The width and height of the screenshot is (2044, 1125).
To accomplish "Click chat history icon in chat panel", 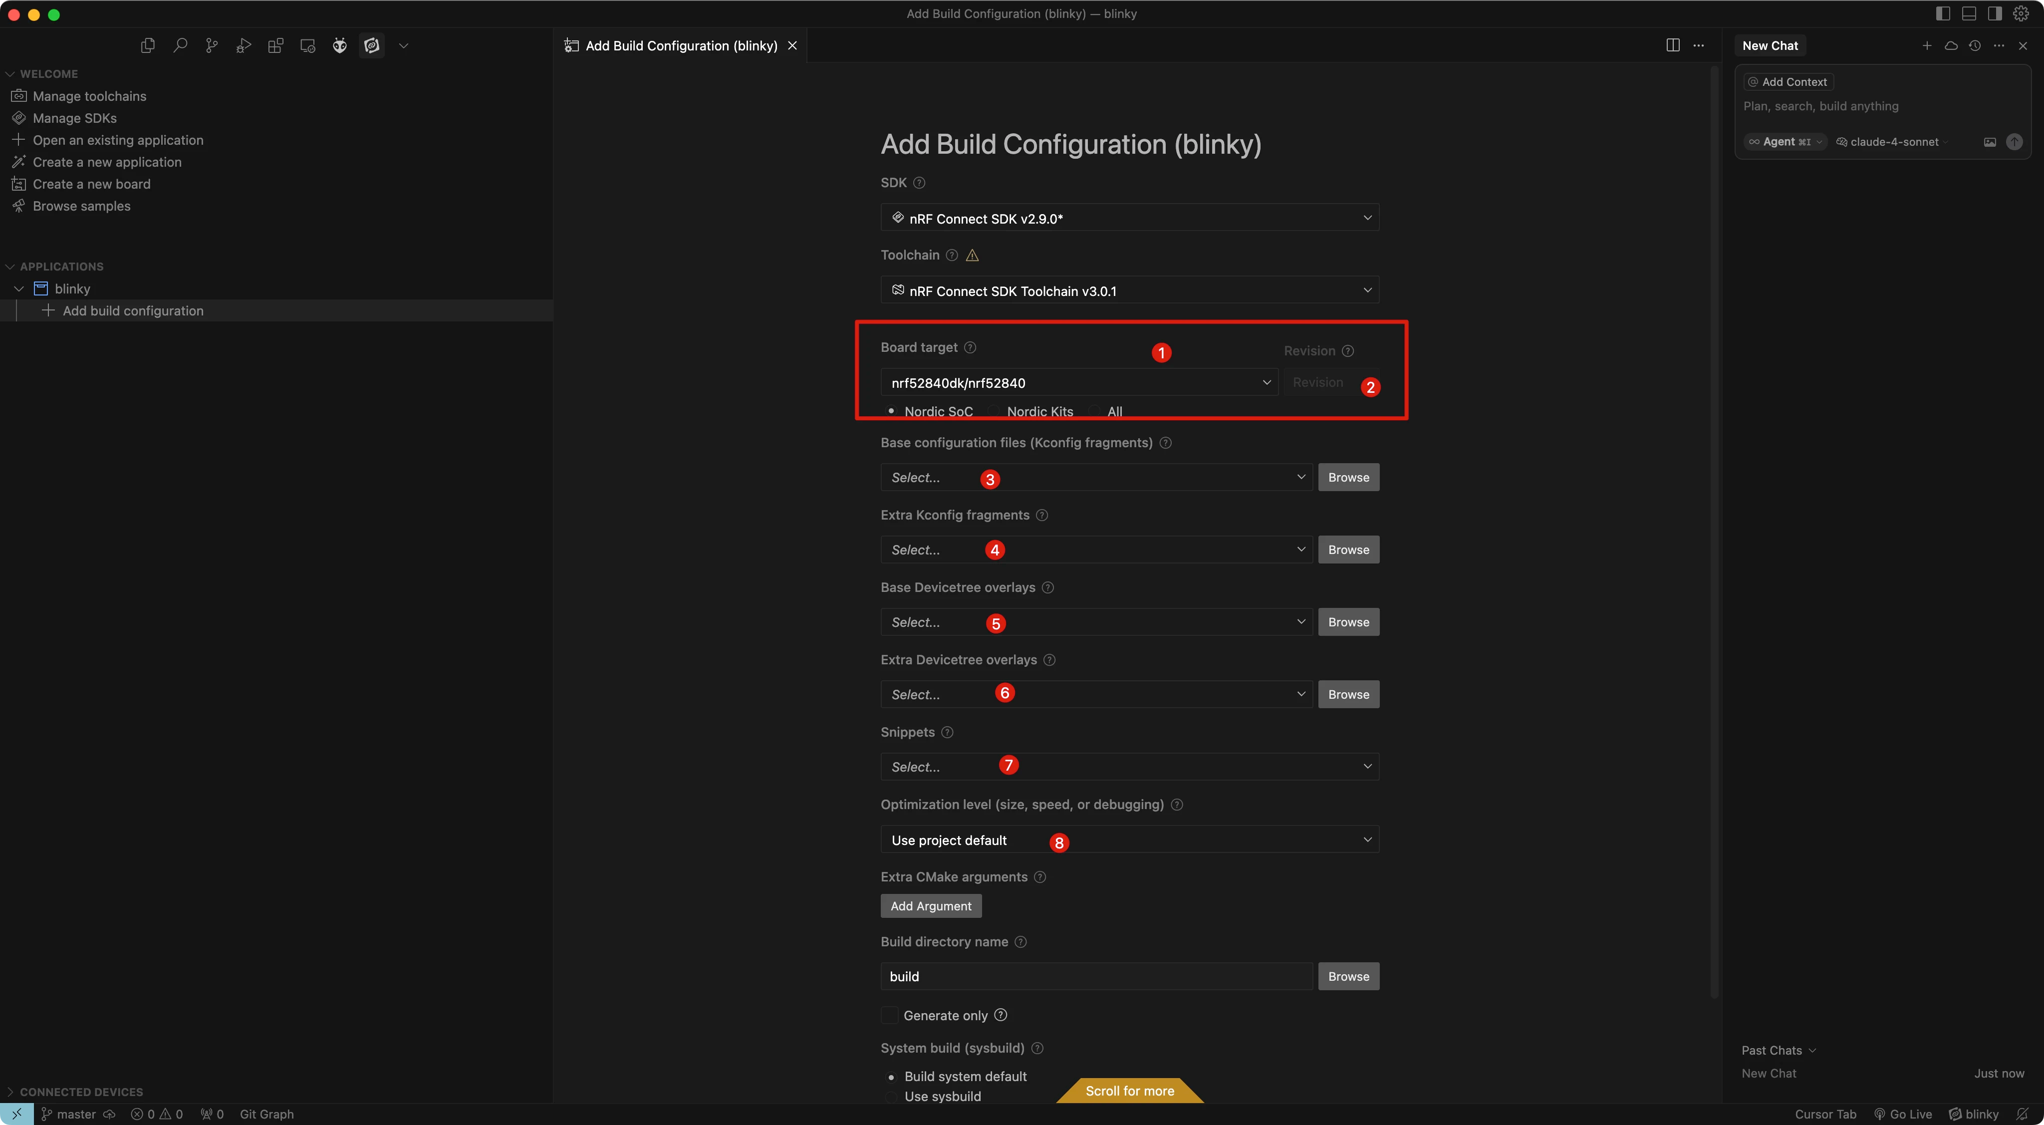I will (x=1974, y=45).
